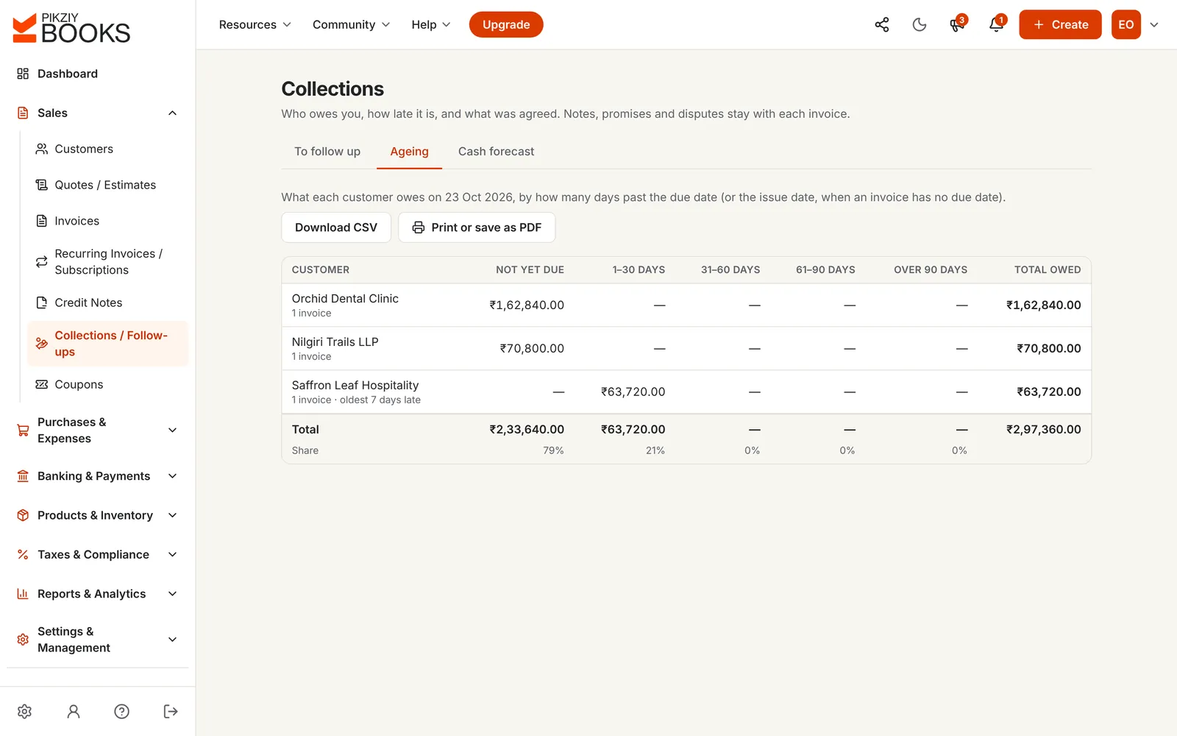The width and height of the screenshot is (1177, 736).
Task: Open the help question-mark icon in the sidebar footer
Action: 122,711
